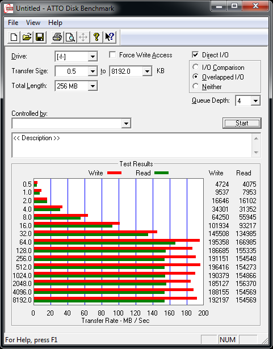
Task: Activate context help arrow-question icon
Action: 110,37
